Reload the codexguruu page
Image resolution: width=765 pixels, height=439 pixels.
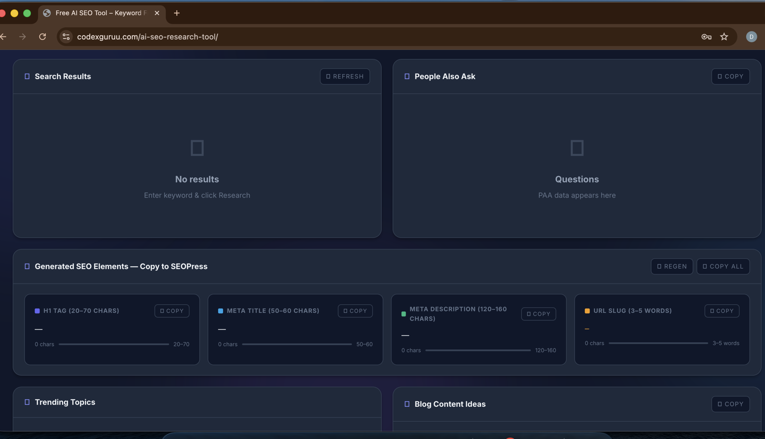(43, 37)
